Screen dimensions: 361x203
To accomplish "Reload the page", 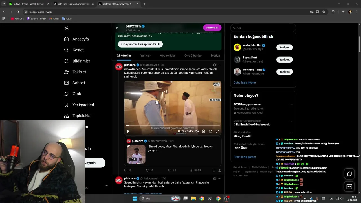I will pyautogui.click(x=17, y=12).
